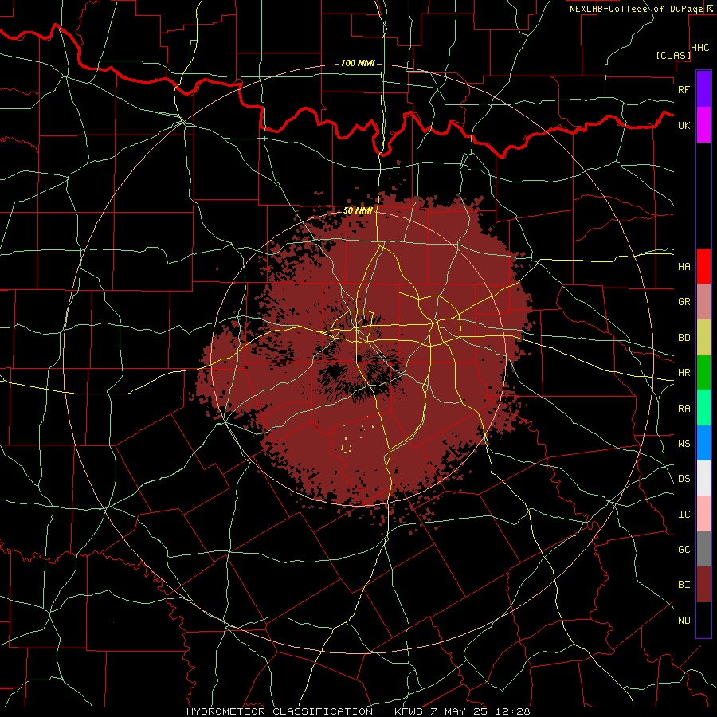Screen dimensions: 717x717
Task: Click the 'WS' legend label
Action: point(684,443)
